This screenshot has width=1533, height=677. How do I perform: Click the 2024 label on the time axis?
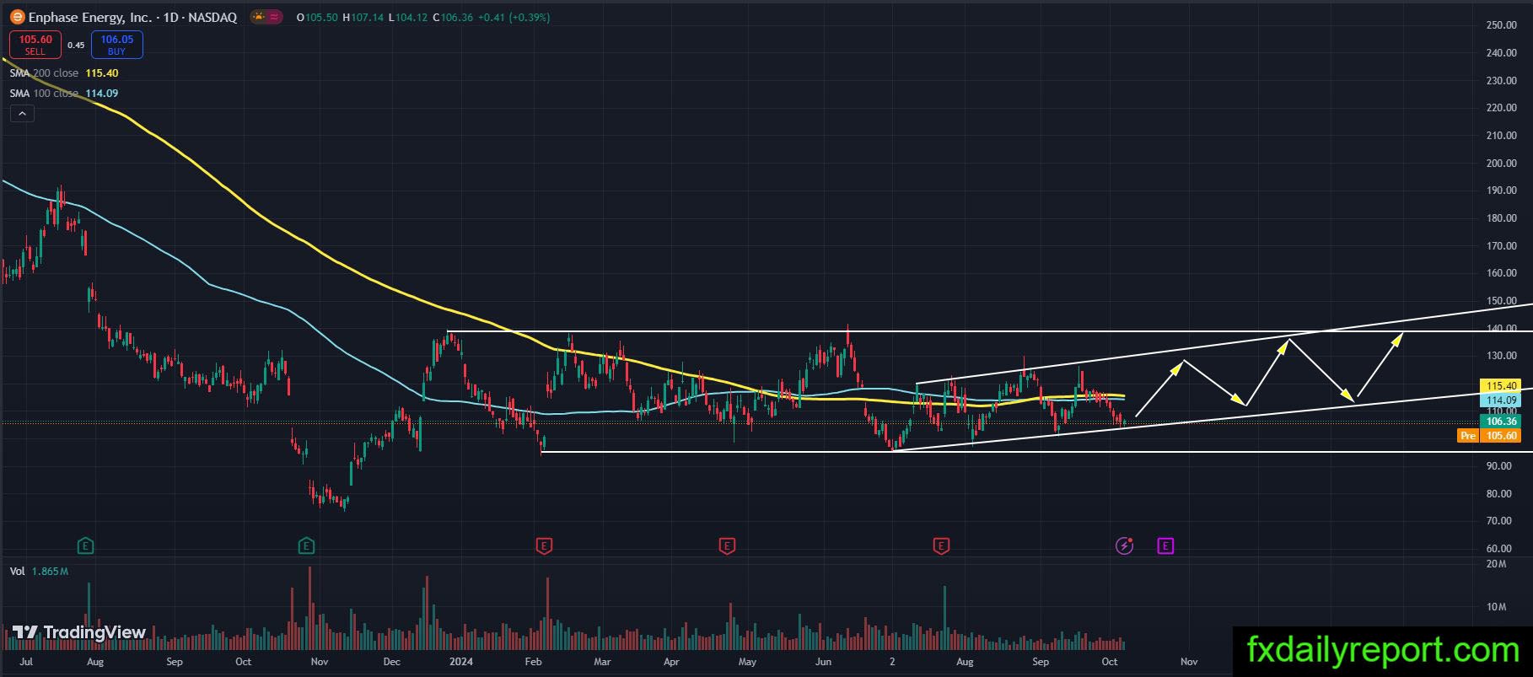click(x=461, y=662)
